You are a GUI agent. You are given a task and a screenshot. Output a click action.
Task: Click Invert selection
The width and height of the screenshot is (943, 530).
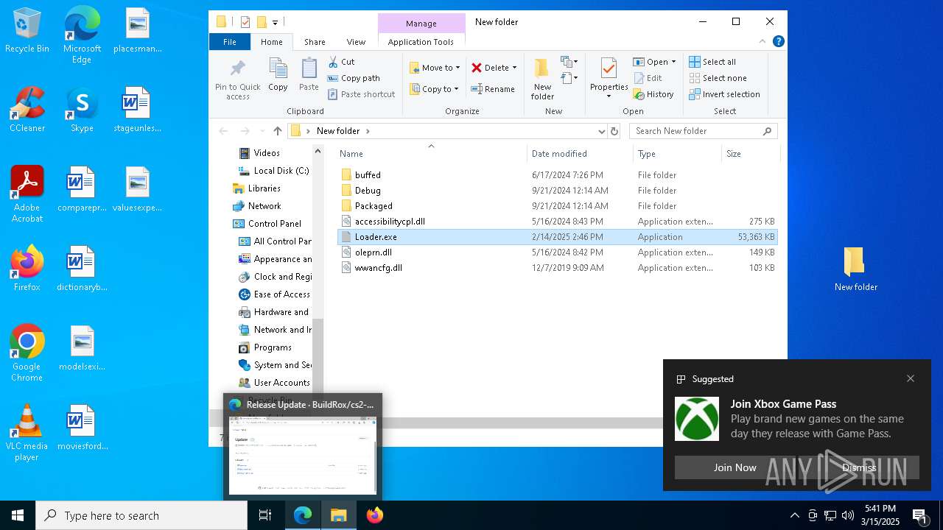[x=724, y=94]
